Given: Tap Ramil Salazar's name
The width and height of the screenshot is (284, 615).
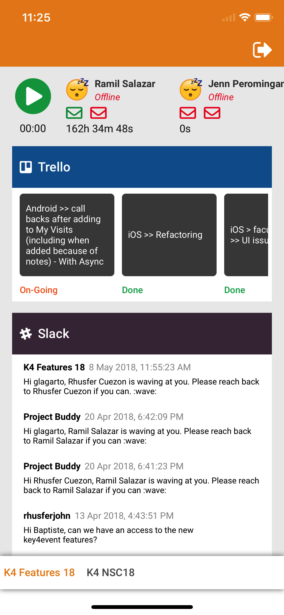Looking at the screenshot, I should point(125,84).
